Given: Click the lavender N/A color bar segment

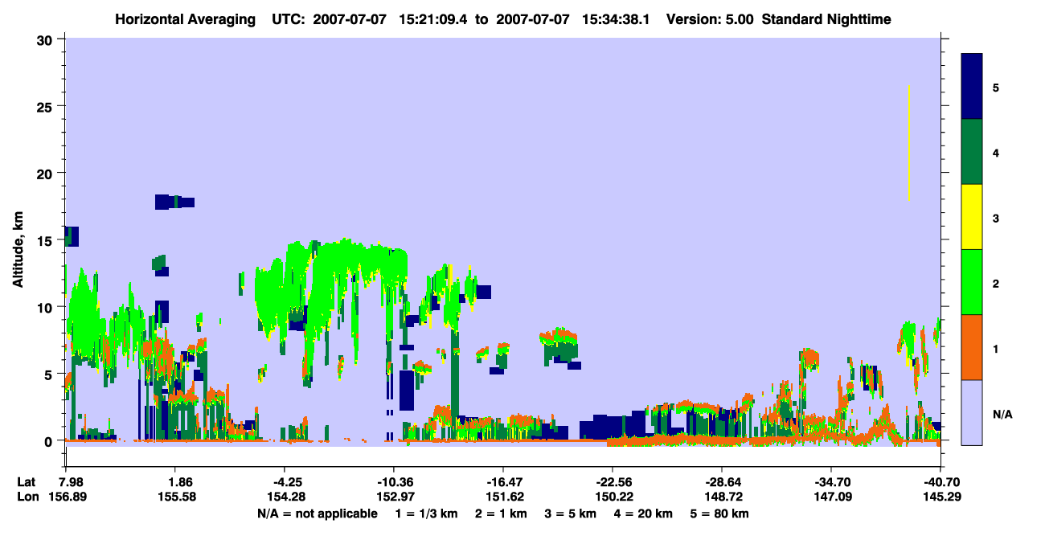Looking at the screenshot, I should click(x=972, y=412).
